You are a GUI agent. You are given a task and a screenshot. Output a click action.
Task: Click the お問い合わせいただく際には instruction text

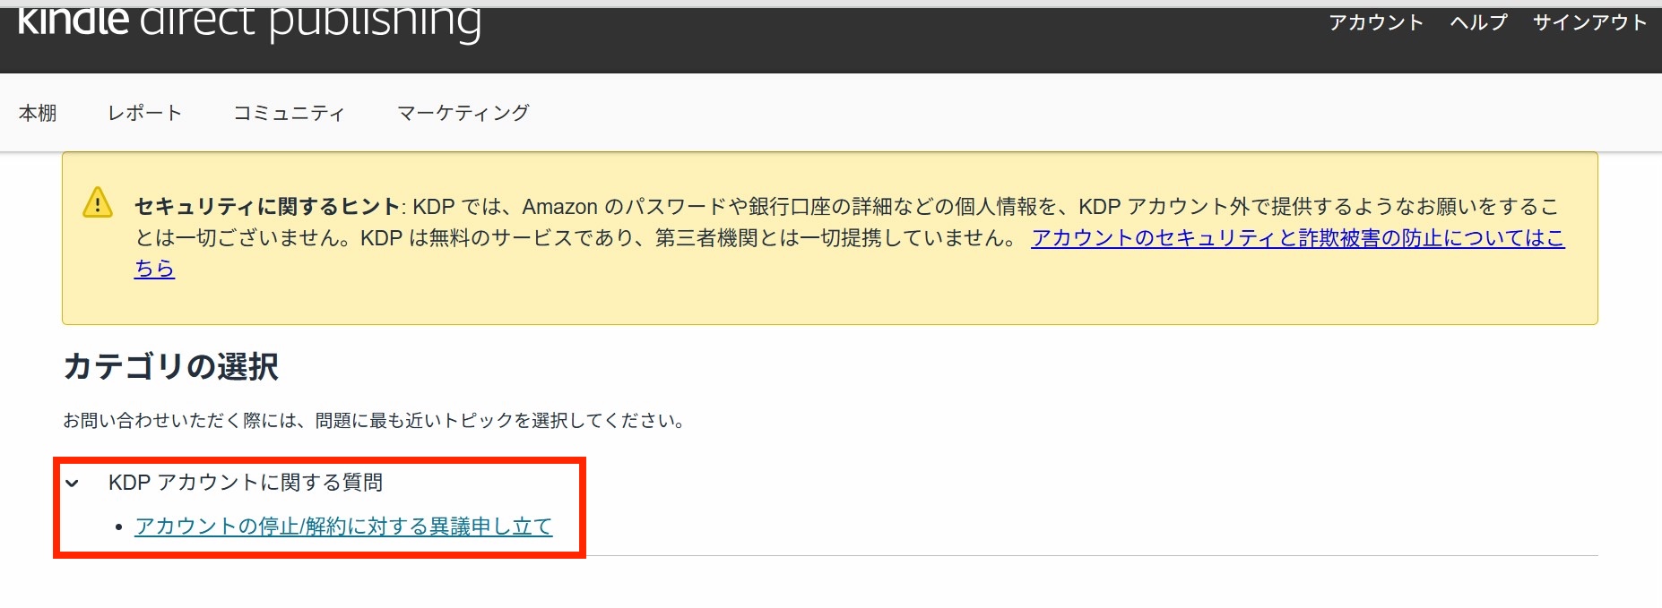tap(374, 421)
